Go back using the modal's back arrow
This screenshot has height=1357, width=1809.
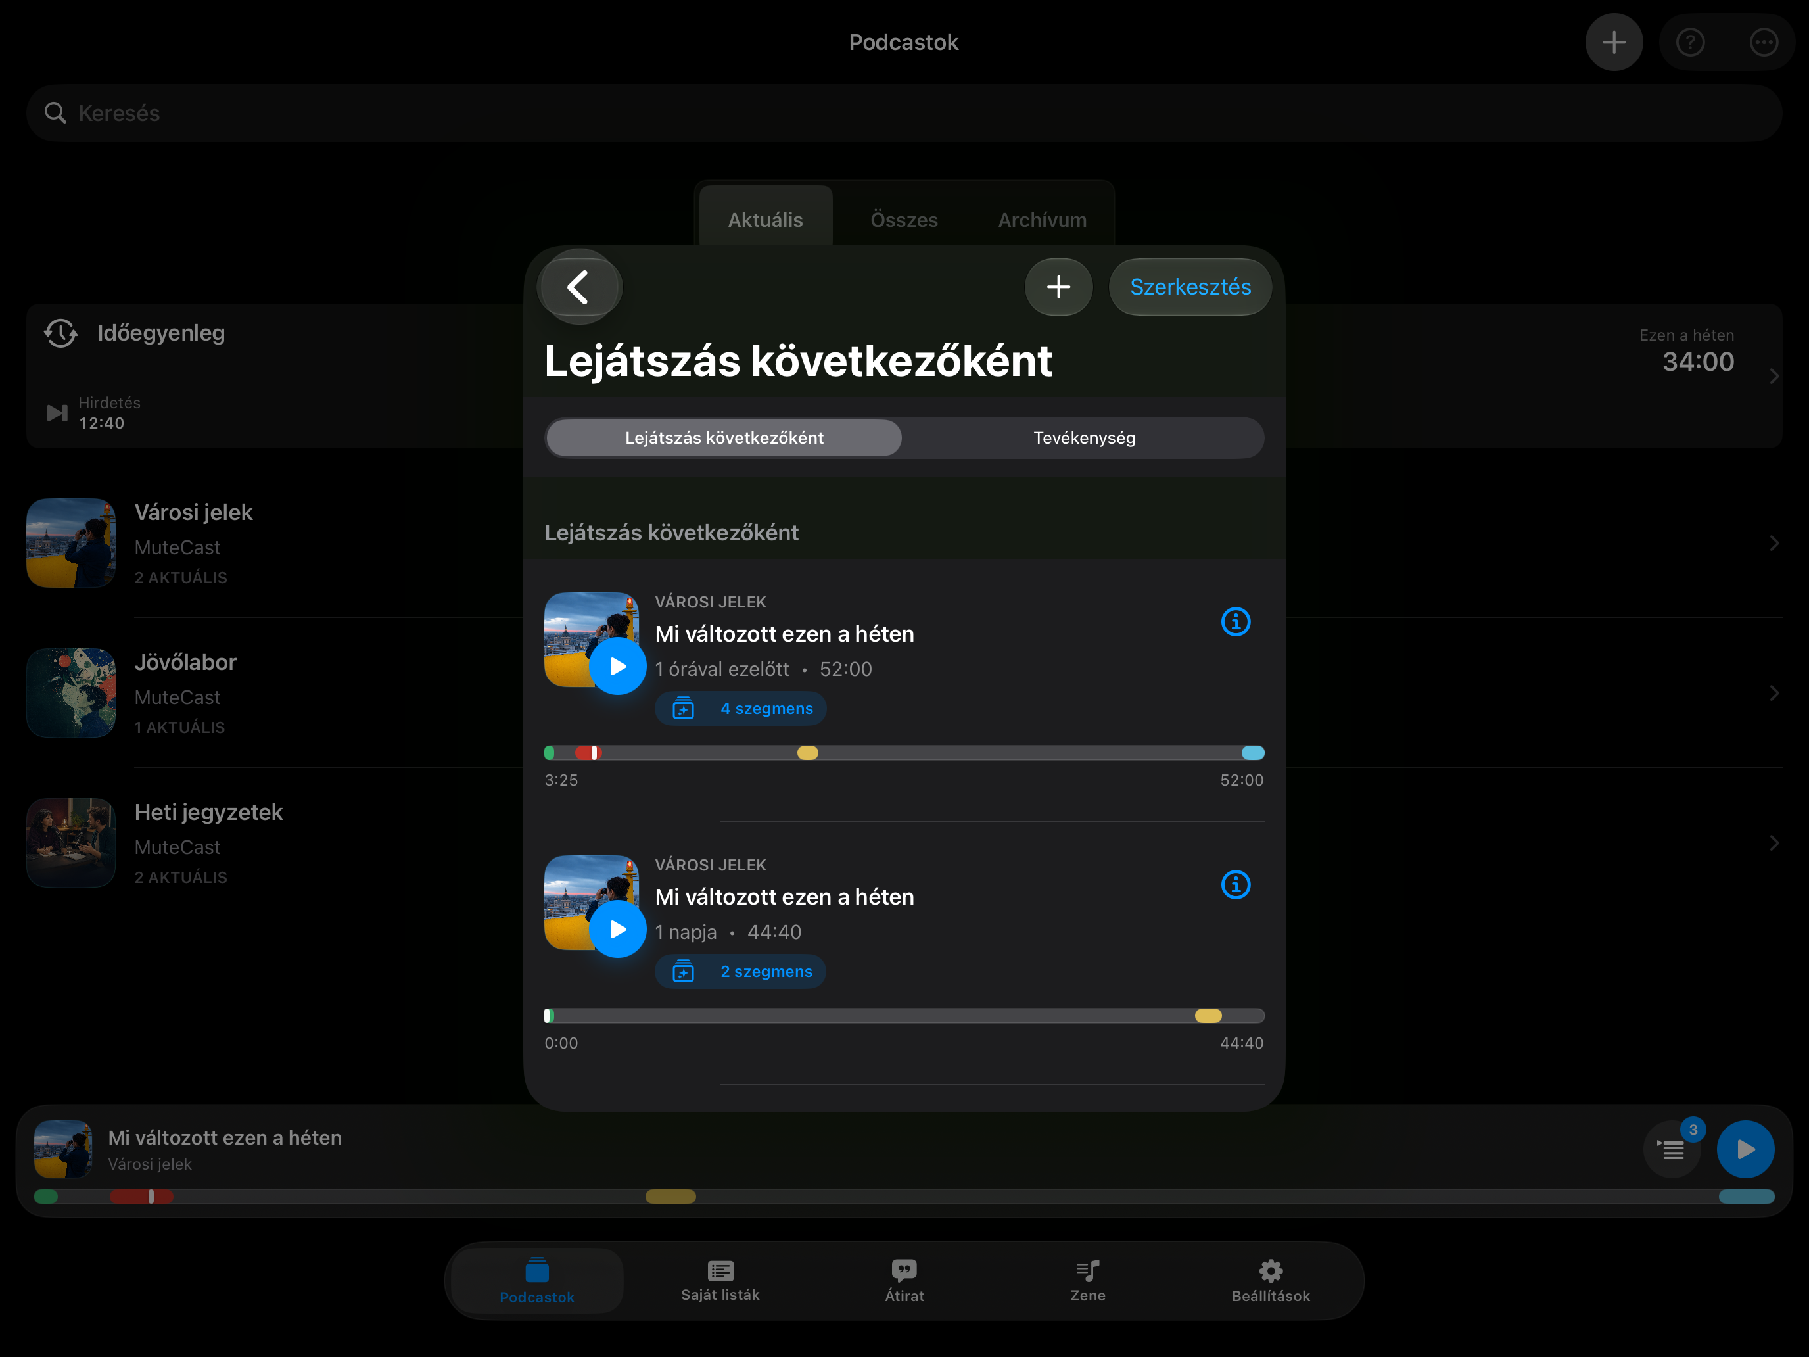click(x=579, y=287)
